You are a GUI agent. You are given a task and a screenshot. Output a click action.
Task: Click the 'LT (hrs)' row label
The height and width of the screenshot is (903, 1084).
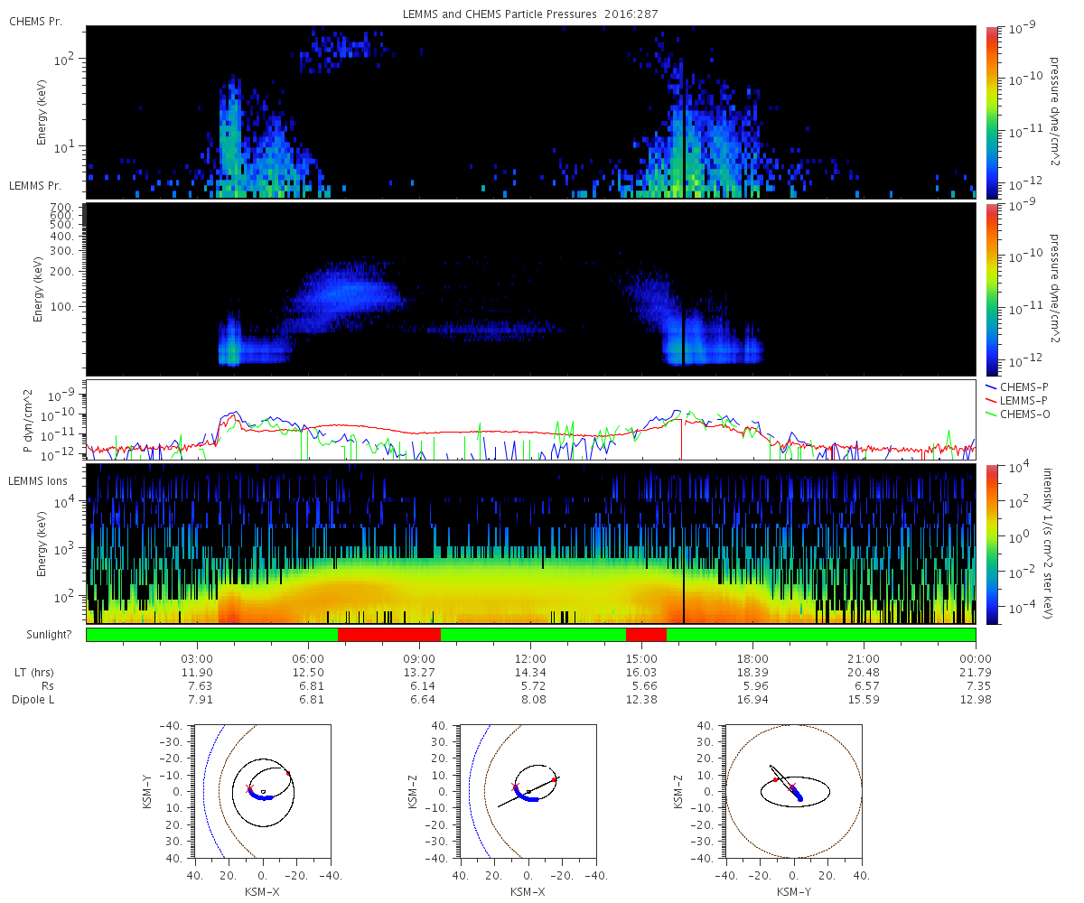[x=33, y=673]
